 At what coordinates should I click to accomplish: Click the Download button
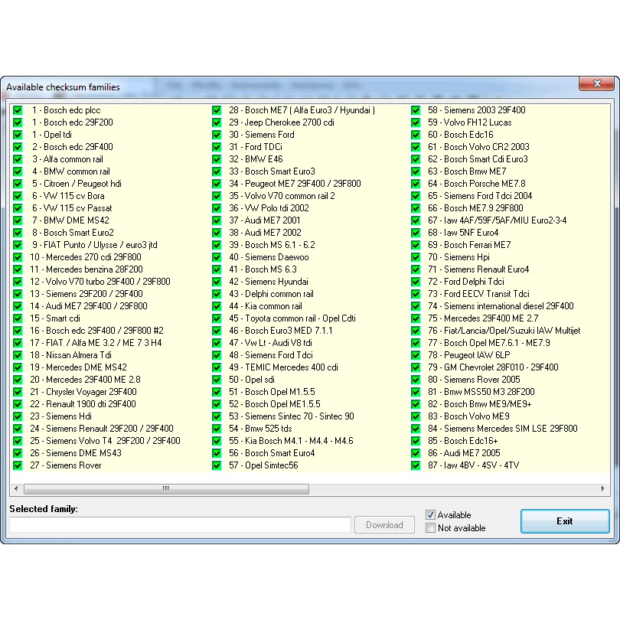point(384,525)
